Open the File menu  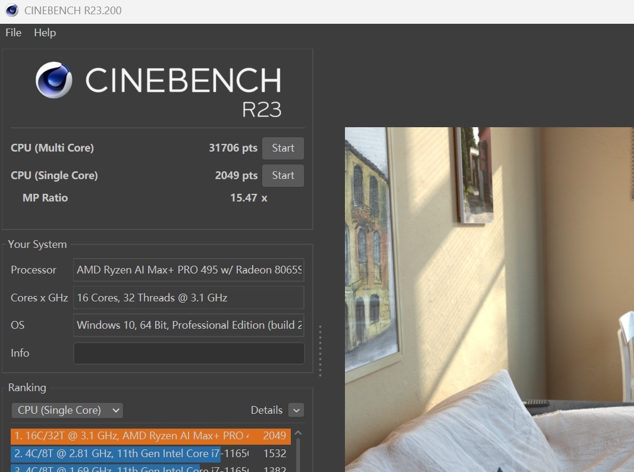tap(13, 33)
